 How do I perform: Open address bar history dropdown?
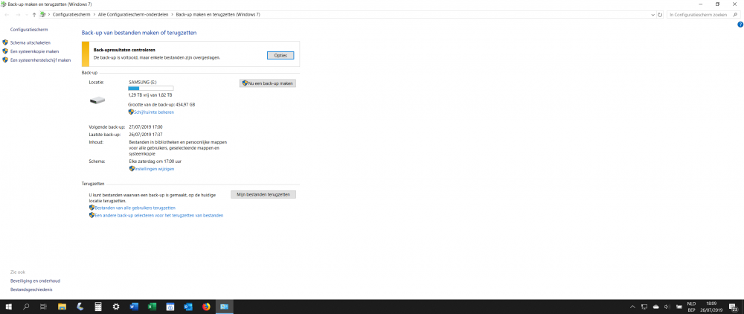652,15
